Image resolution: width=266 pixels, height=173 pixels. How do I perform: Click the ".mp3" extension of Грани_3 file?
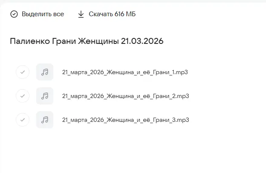(183, 120)
